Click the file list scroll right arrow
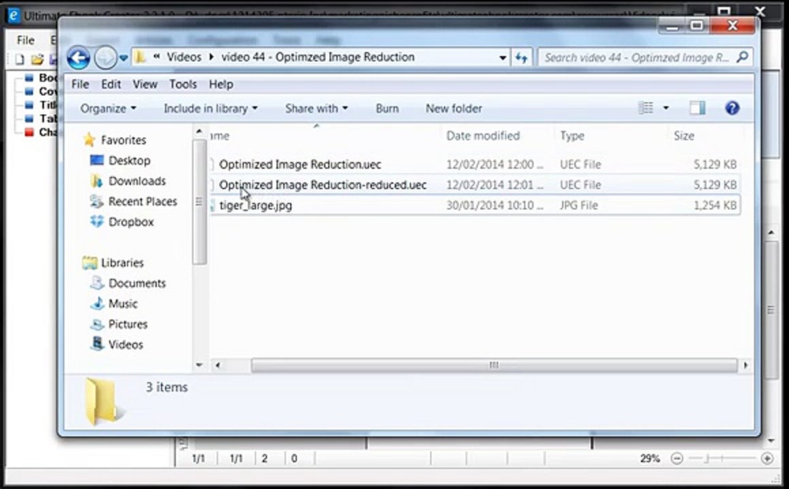The width and height of the screenshot is (789, 489). click(x=745, y=365)
